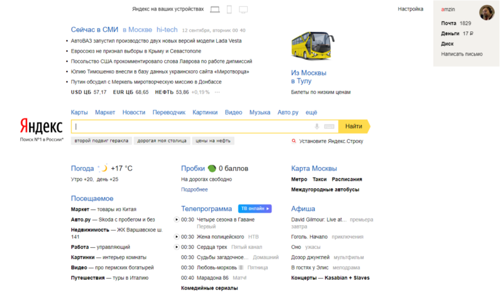Viewport: 503px width, 293px height.
Task: Open the Видео service tab
Action: 233,112
